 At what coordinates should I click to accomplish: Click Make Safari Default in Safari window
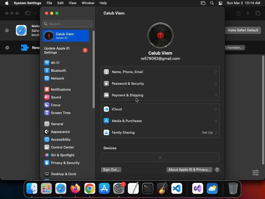tap(243, 30)
